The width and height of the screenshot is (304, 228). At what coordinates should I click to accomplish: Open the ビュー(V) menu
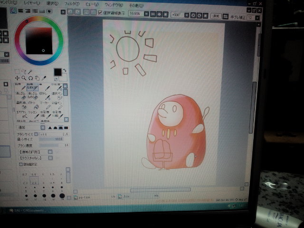coord(92,4)
